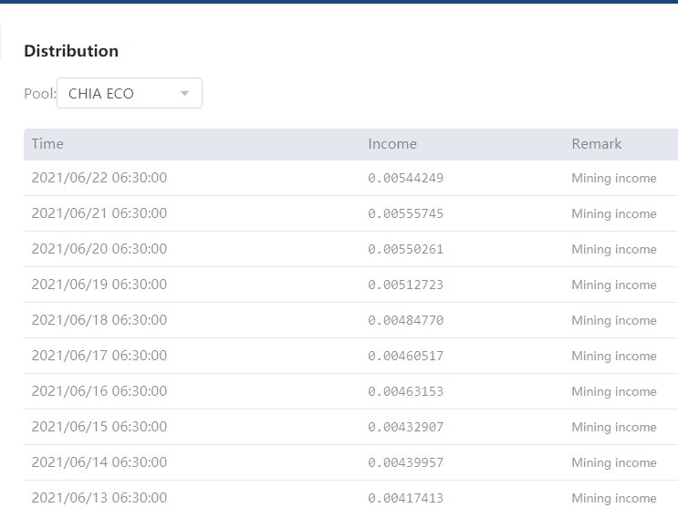Click income value 0.00484770
This screenshot has width=678, height=508.
click(x=405, y=320)
